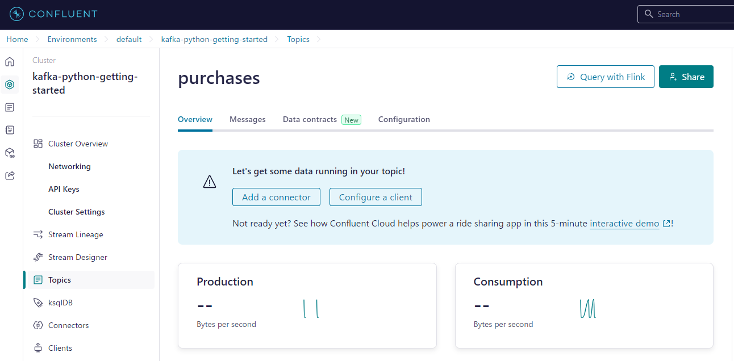Click the Cluster Overview dashboard icon
Screen dimensions: 734x361
point(38,144)
